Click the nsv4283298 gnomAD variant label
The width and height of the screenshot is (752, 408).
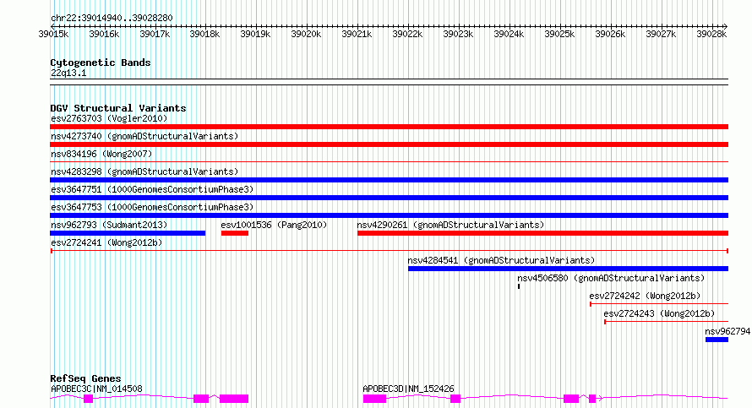[144, 171]
